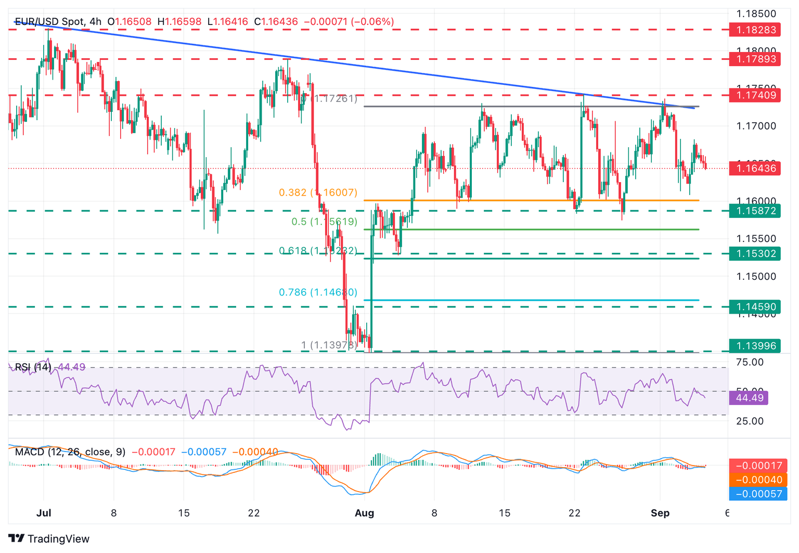Click the blue descending trendline

[354, 66]
